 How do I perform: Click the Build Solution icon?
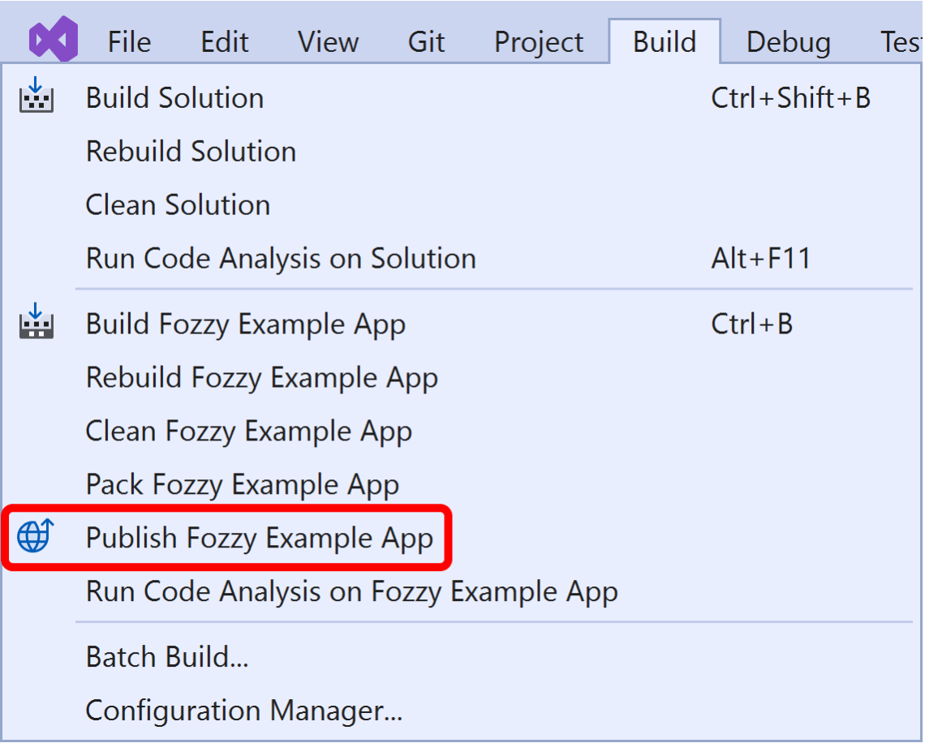coord(37,95)
